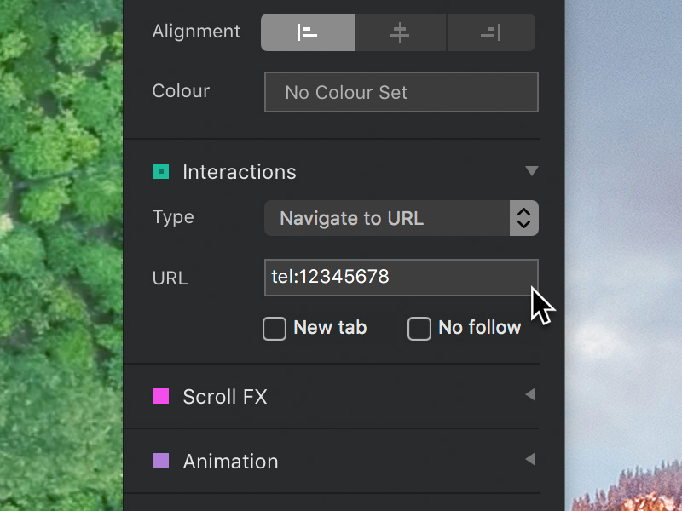Viewport: 682px width, 511px height.
Task: Click the New tab label text
Action: point(330,328)
